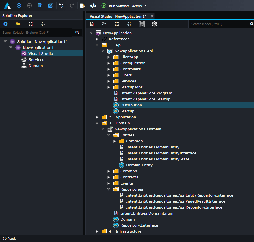Collapse the 3 - Domain folder

tap(97, 123)
